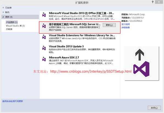Click the 关闭(C) button
This screenshot has height=113, width=164.
tap(154, 108)
